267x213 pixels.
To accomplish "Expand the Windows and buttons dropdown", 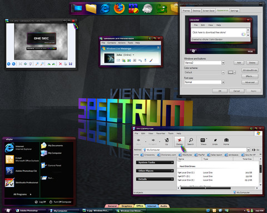I will 223,63.
